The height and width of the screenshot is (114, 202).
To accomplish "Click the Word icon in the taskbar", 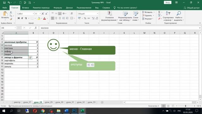I will (66, 111).
